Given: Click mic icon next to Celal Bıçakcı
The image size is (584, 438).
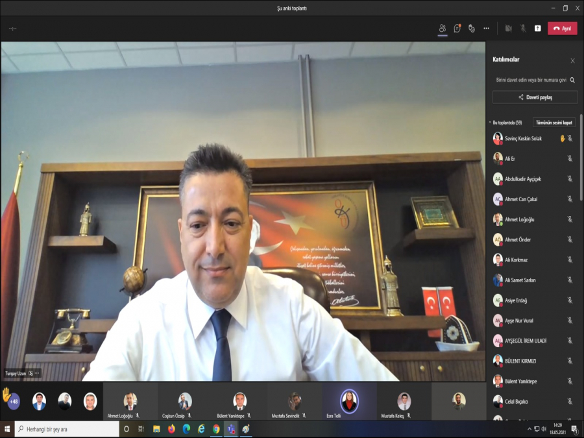Looking at the screenshot, I should tap(570, 402).
